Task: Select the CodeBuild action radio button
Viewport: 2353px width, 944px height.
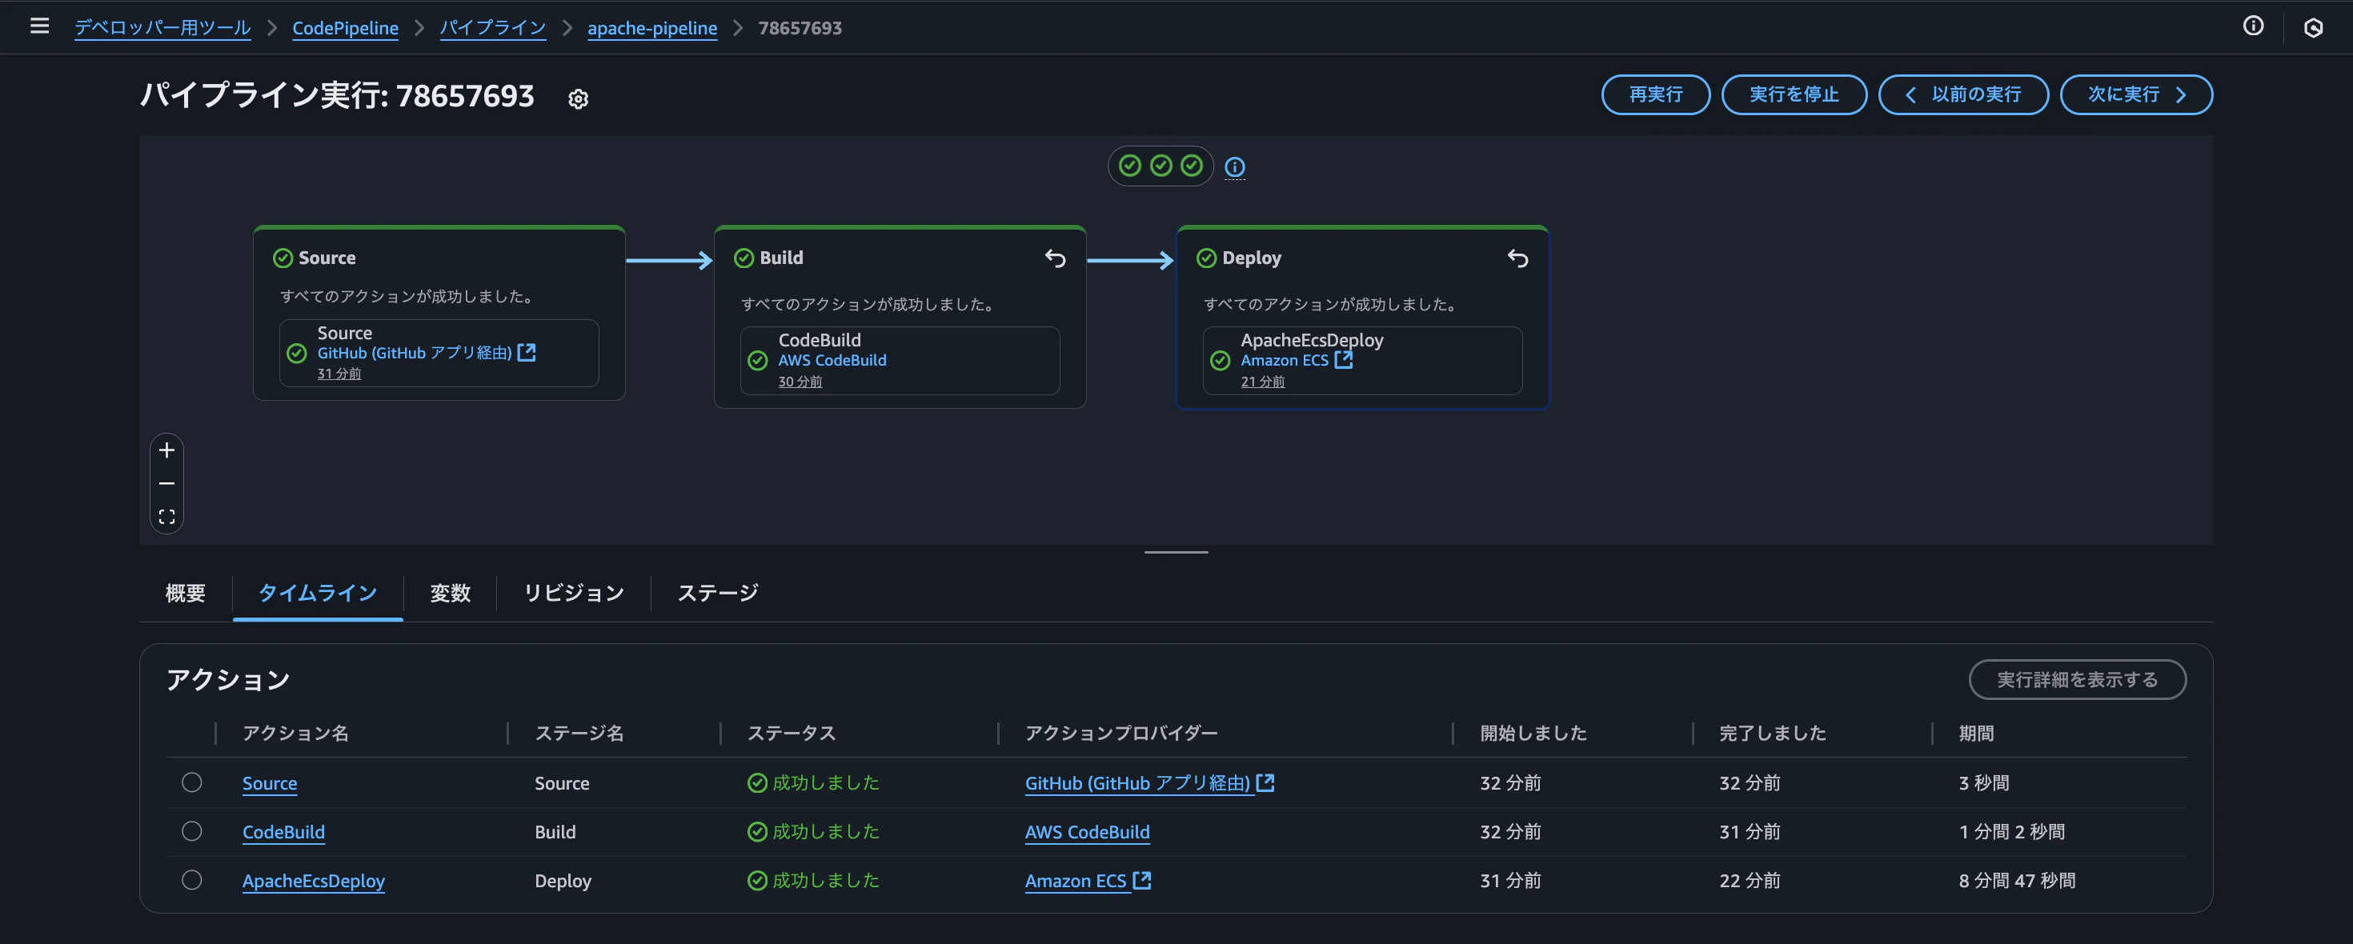Action: [x=192, y=830]
